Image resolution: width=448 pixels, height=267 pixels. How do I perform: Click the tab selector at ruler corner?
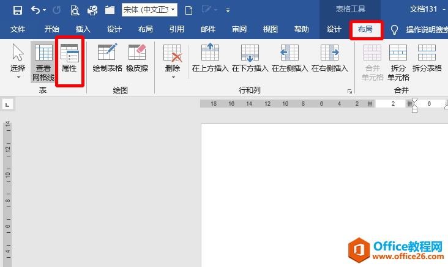pyautogui.click(x=7, y=105)
